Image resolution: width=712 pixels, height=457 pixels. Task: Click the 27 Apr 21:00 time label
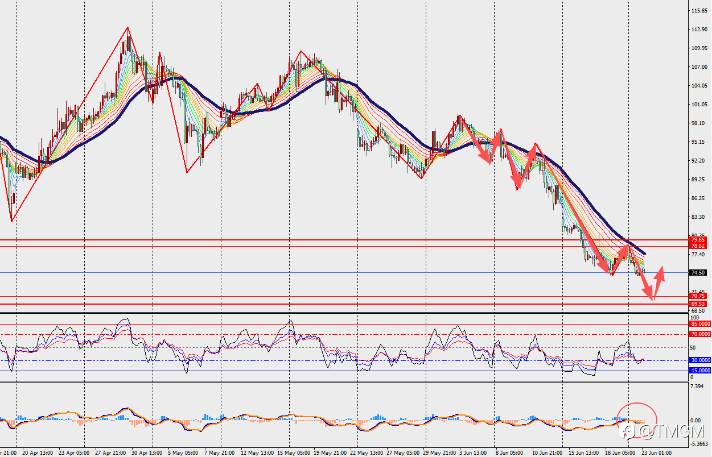tap(110, 453)
